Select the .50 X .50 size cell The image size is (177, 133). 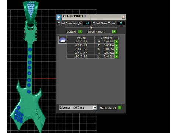(81, 57)
